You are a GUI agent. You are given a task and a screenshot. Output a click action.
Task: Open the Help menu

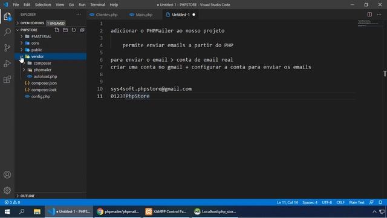[114, 5]
